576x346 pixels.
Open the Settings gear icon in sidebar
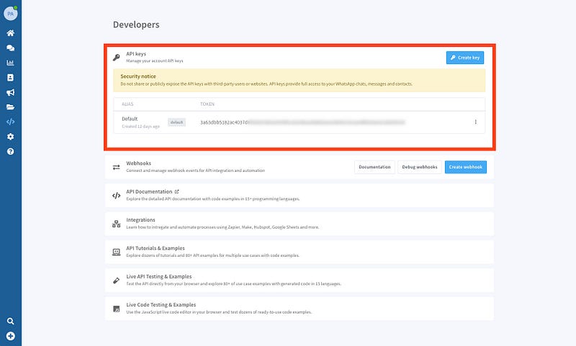coord(10,137)
